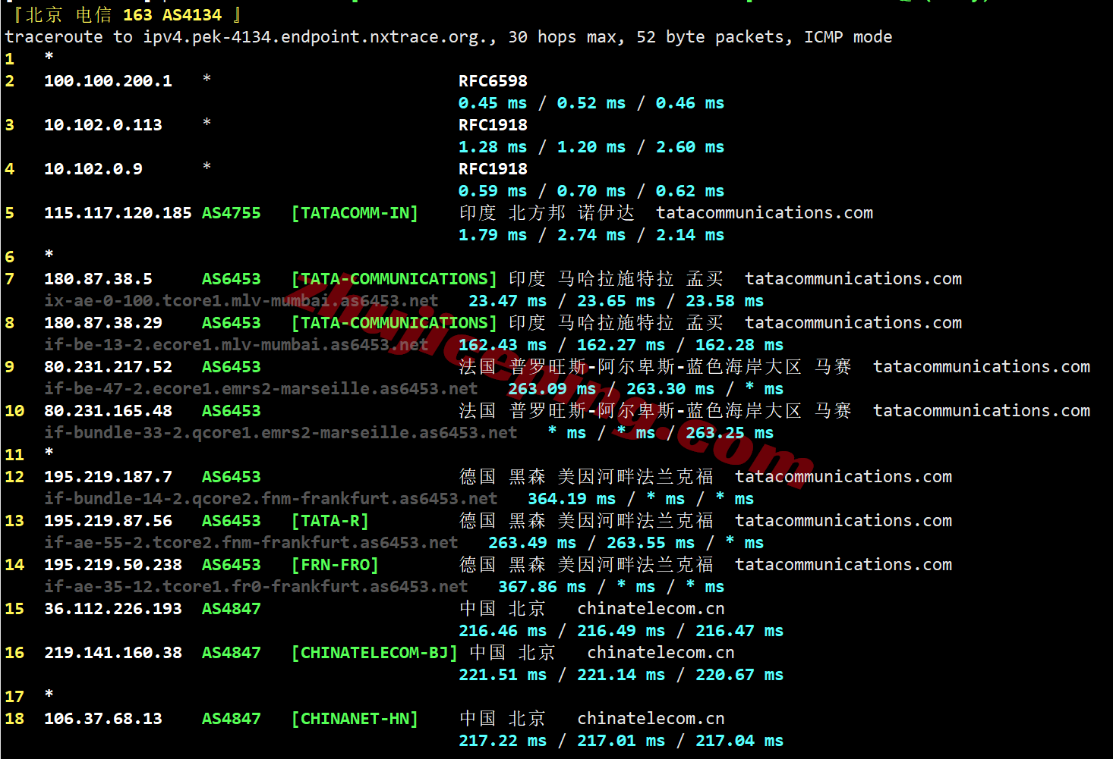Click latency value 367.86 ms

tap(542, 587)
